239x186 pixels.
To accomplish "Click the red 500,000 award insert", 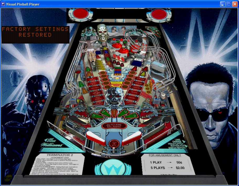I will click(x=131, y=98).
